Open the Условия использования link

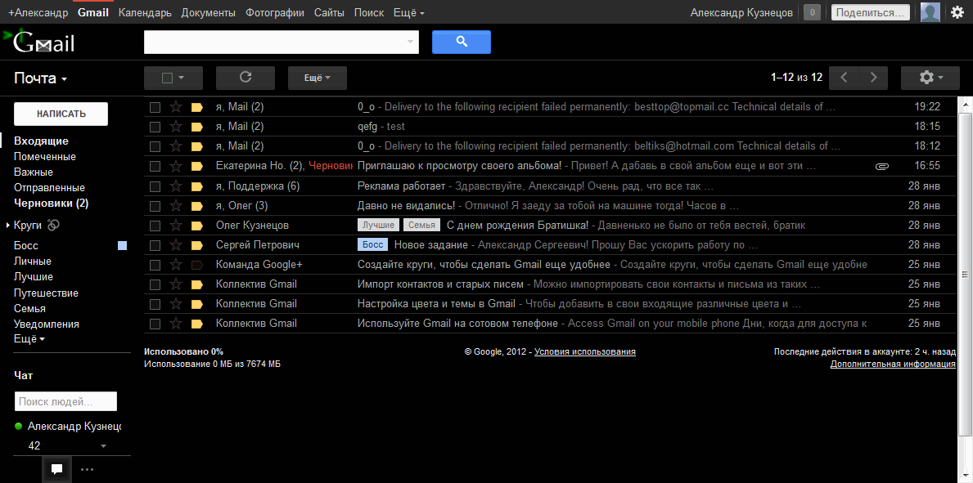(584, 351)
